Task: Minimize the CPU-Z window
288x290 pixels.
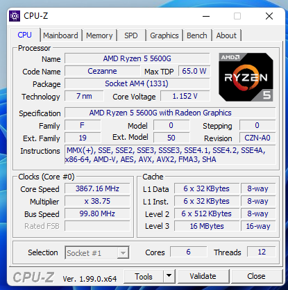Action: [x=206, y=16]
